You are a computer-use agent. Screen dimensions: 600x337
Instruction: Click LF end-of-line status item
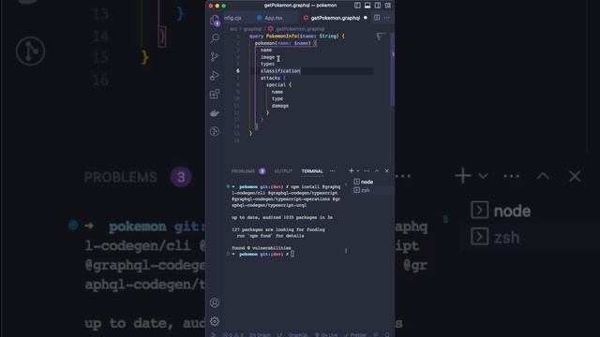279,334
